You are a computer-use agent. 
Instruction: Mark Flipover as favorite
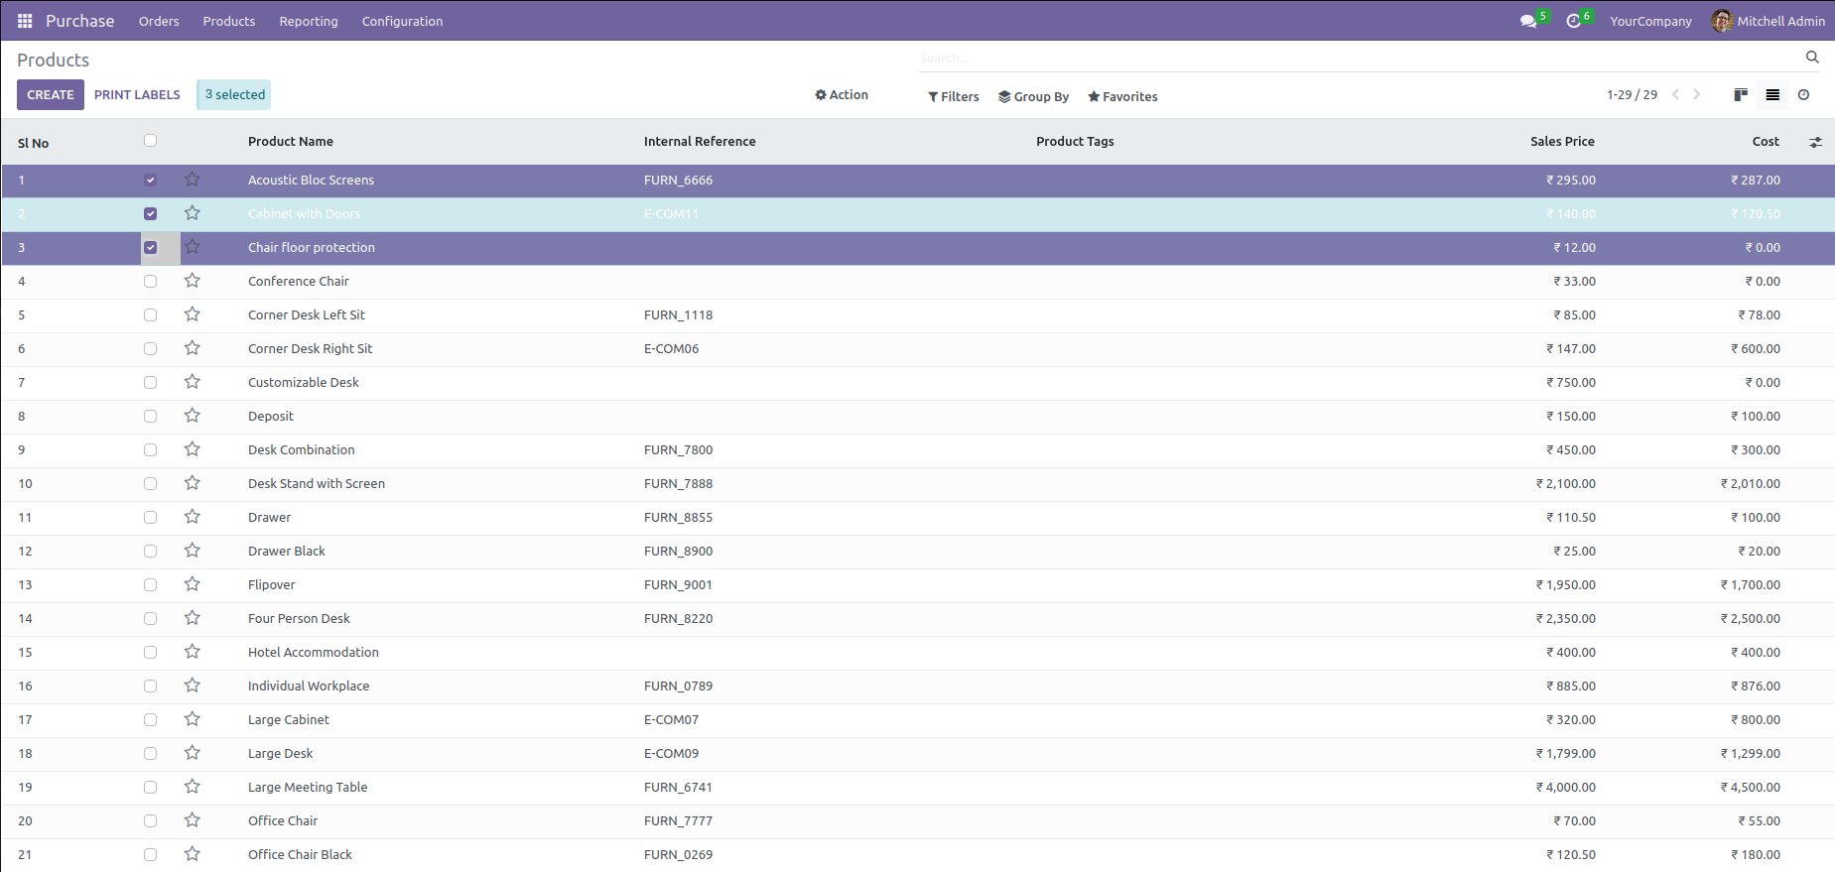pyautogui.click(x=193, y=584)
